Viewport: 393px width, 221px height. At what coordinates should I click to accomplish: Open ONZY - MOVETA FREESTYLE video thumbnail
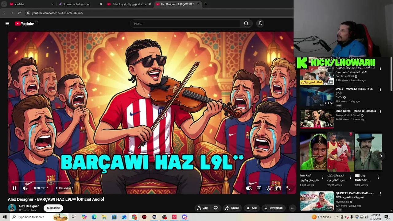pyautogui.click(x=317, y=97)
